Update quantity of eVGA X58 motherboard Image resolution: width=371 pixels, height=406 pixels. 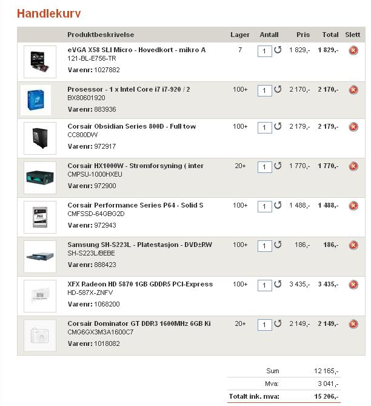point(278,50)
